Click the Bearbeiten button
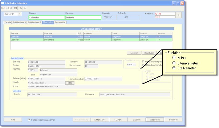This screenshot has width=219, height=128. [x=155, y=120]
